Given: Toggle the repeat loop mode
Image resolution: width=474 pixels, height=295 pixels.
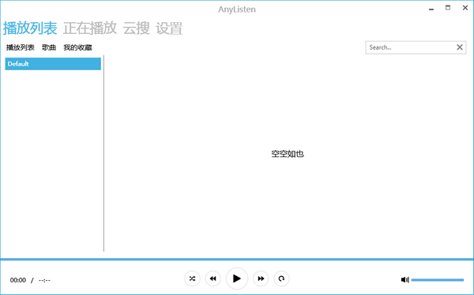Looking at the screenshot, I should tap(281, 278).
